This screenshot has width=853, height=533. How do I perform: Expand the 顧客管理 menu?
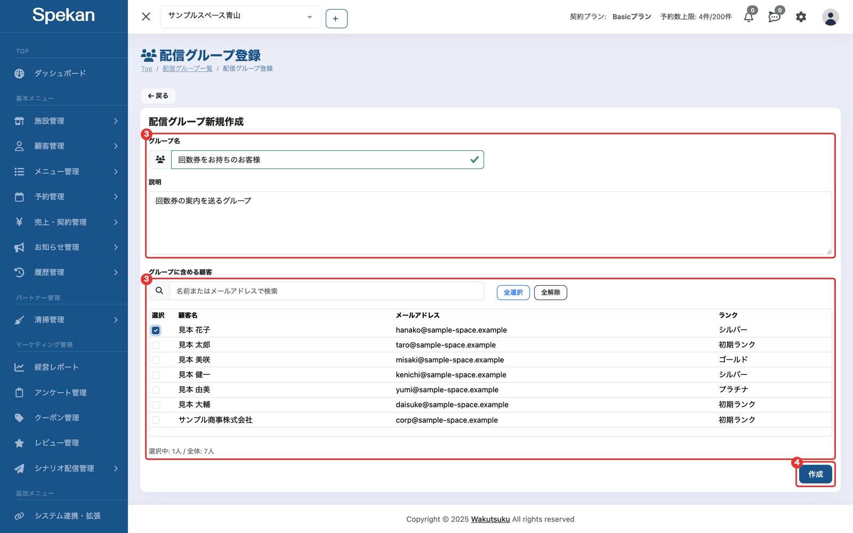tap(64, 146)
